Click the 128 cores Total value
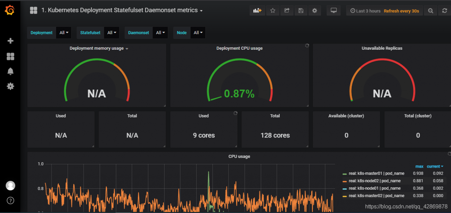451x213 pixels. point(275,135)
